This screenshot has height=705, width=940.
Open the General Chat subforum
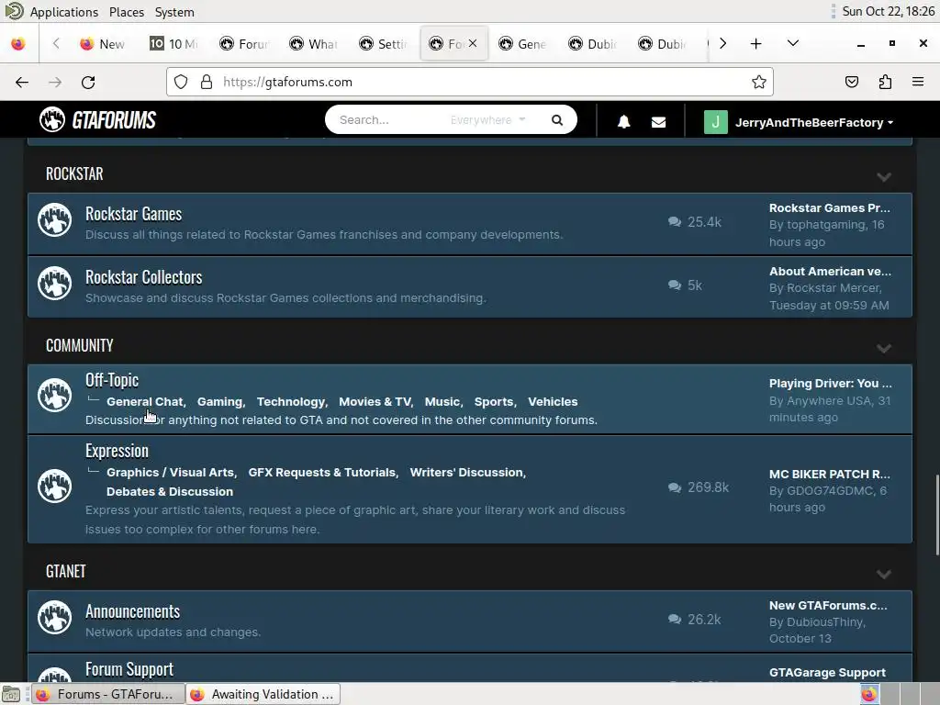coord(145,402)
